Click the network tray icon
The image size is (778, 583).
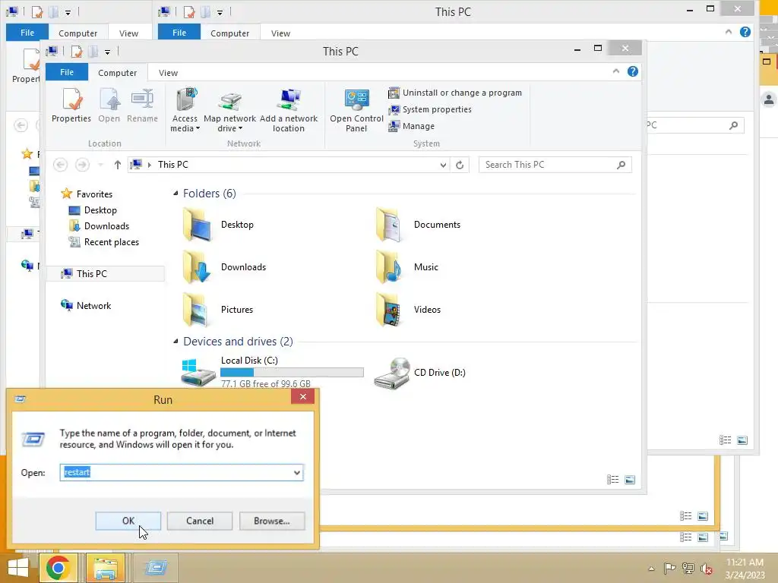point(688,569)
